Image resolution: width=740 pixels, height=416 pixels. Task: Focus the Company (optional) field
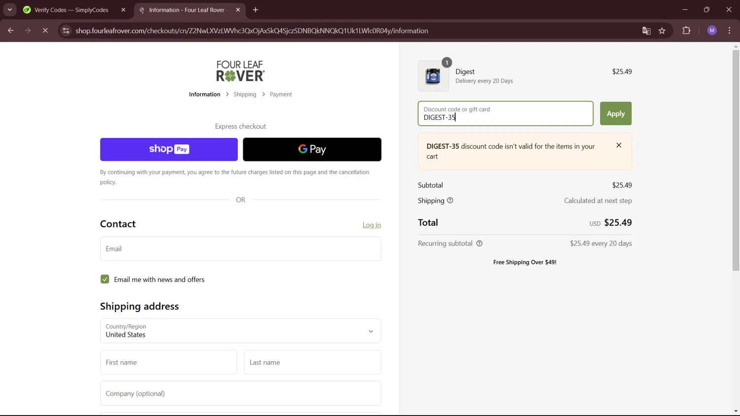pyautogui.click(x=240, y=393)
